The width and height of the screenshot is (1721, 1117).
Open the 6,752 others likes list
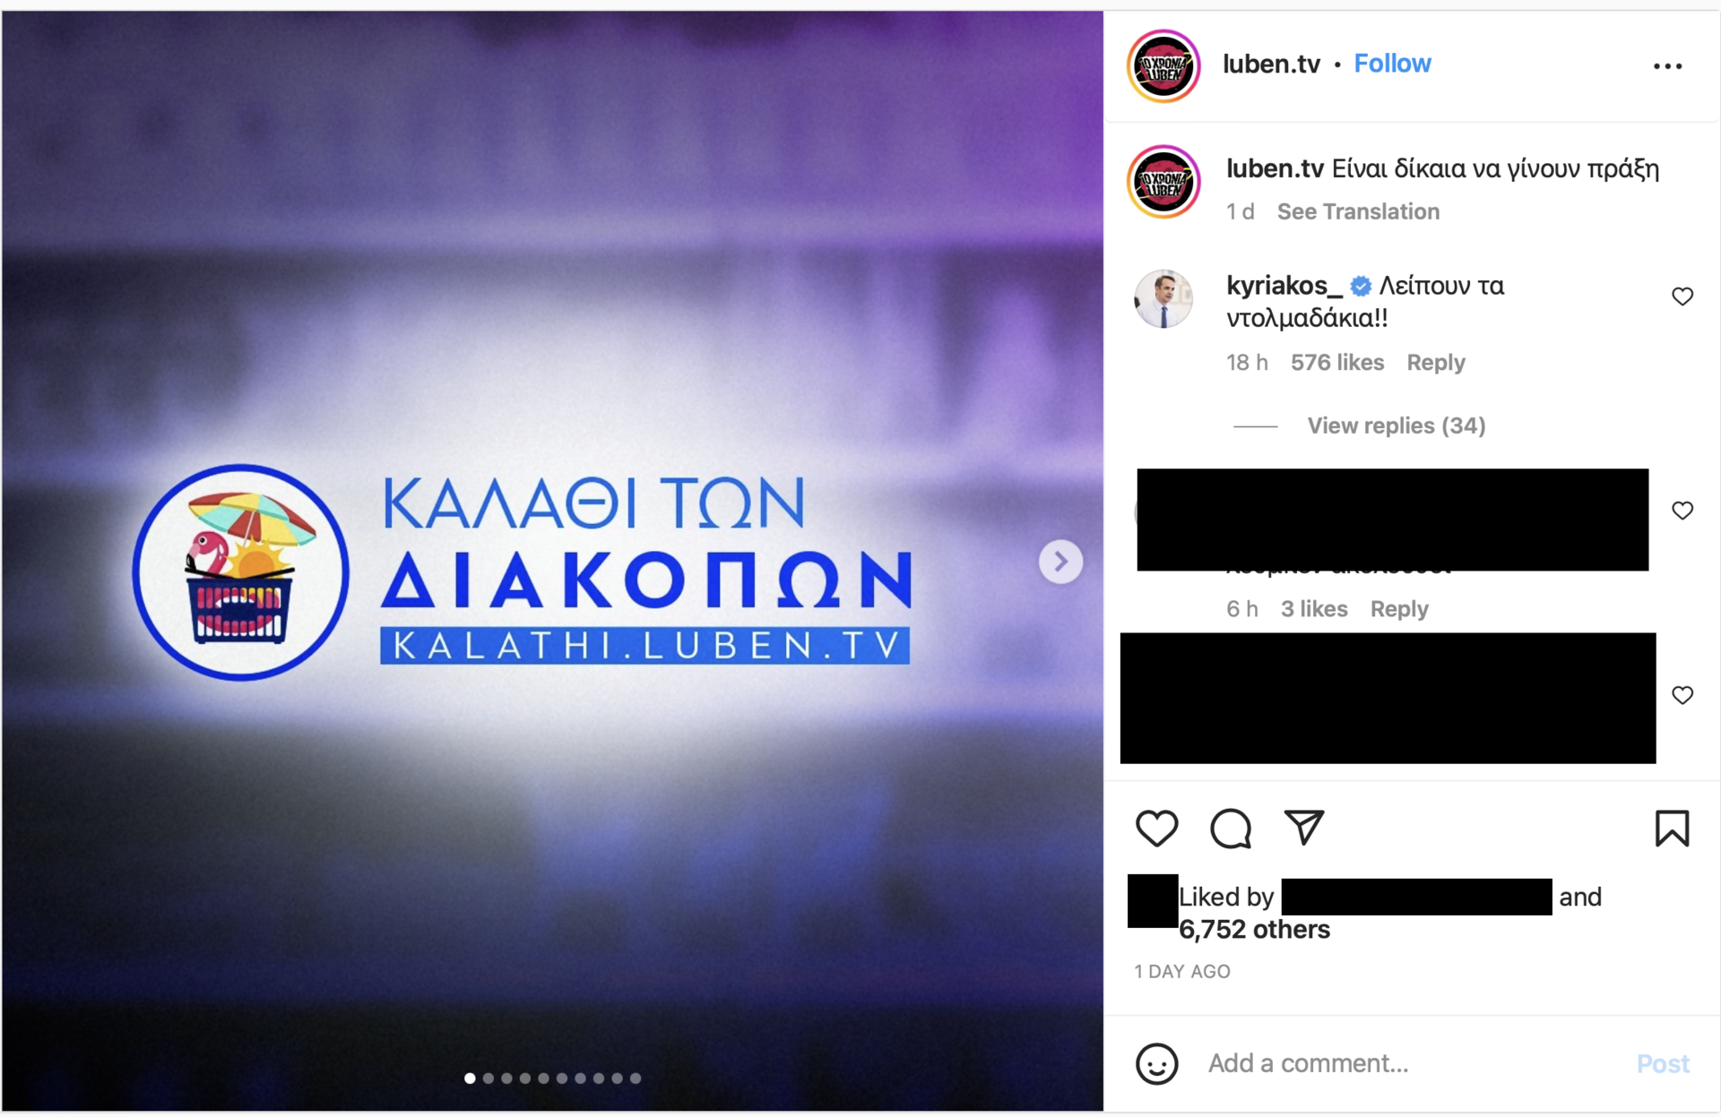tap(1254, 930)
